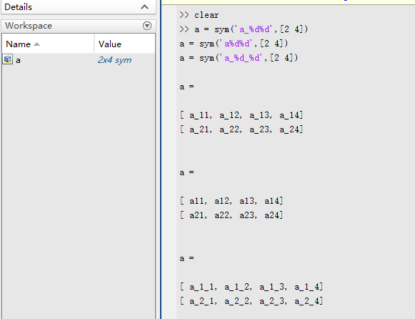Click the Details panel title
The height and width of the screenshot is (319, 415).
(19, 7)
